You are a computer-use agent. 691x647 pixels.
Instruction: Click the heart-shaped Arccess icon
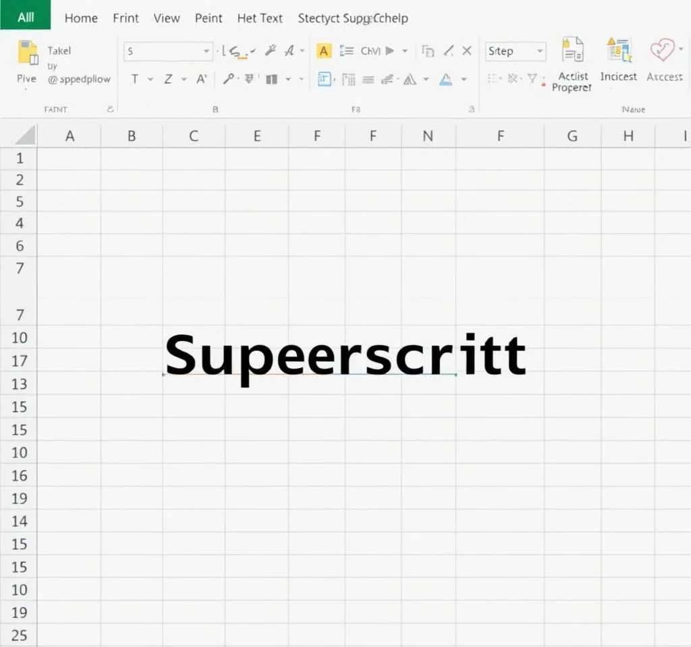pos(663,51)
